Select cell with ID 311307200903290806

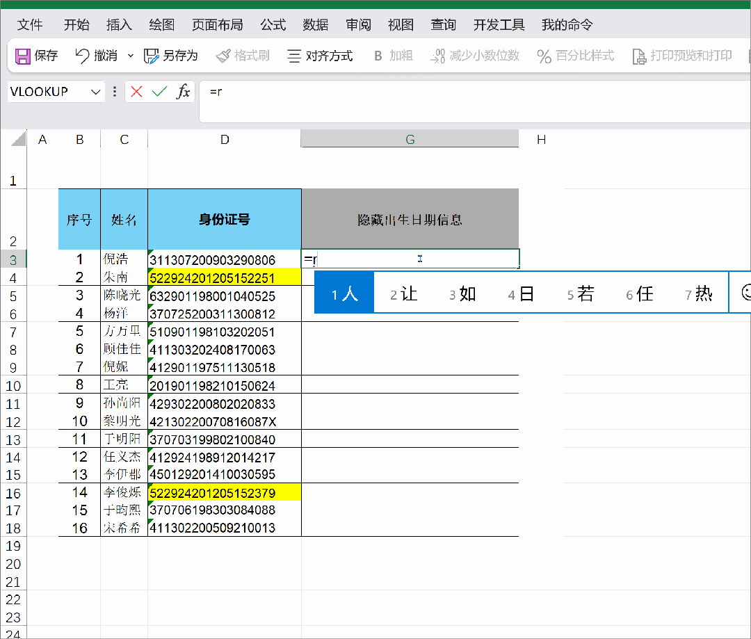pyautogui.click(x=225, y=259)
